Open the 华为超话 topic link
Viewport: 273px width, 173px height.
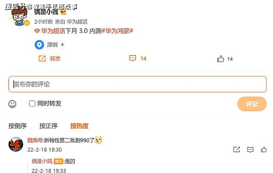coord(53,31)
